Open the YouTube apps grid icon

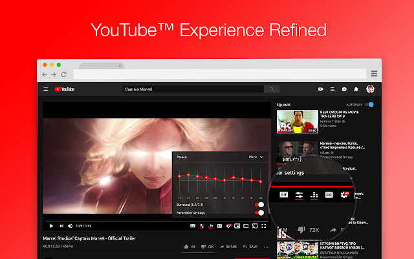[x=332, y=89]
